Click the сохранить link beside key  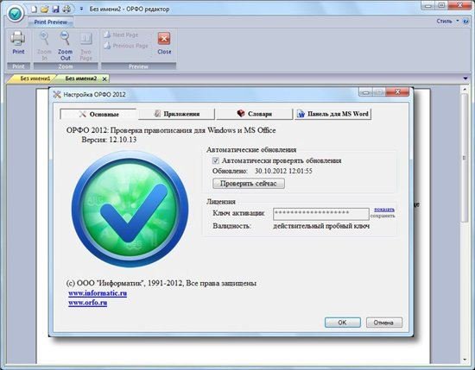pyautogui.click(x=383, y=216)
